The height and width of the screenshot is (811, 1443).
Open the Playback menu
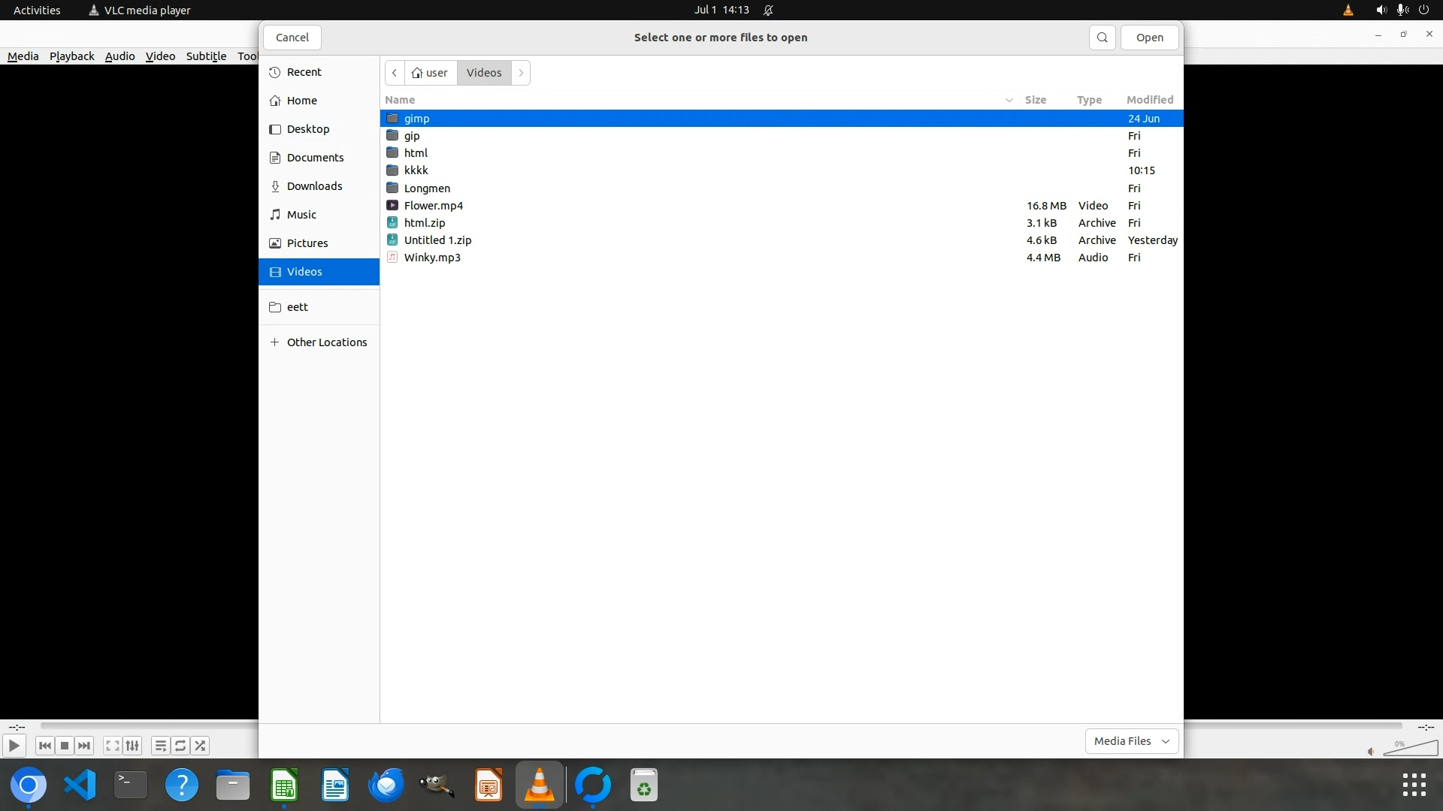click(x=71, y=56)
